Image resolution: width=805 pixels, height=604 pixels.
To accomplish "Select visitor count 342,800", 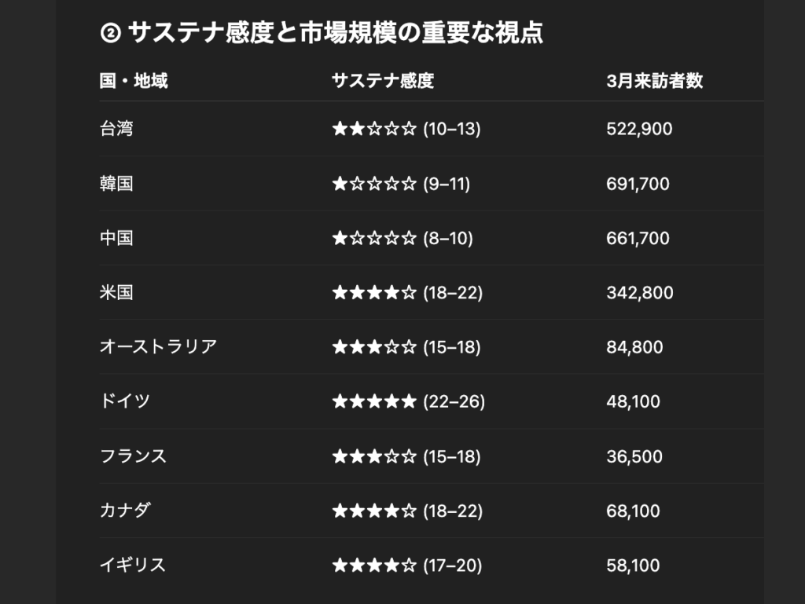I will click(x=640, y=292).
